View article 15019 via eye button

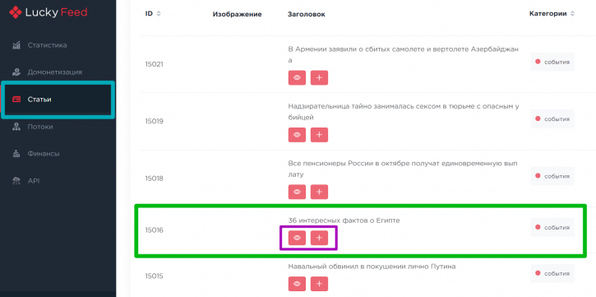(297, 135)
